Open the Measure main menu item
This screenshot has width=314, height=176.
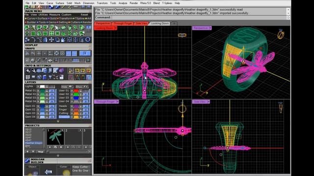click(x=54, y=15)
